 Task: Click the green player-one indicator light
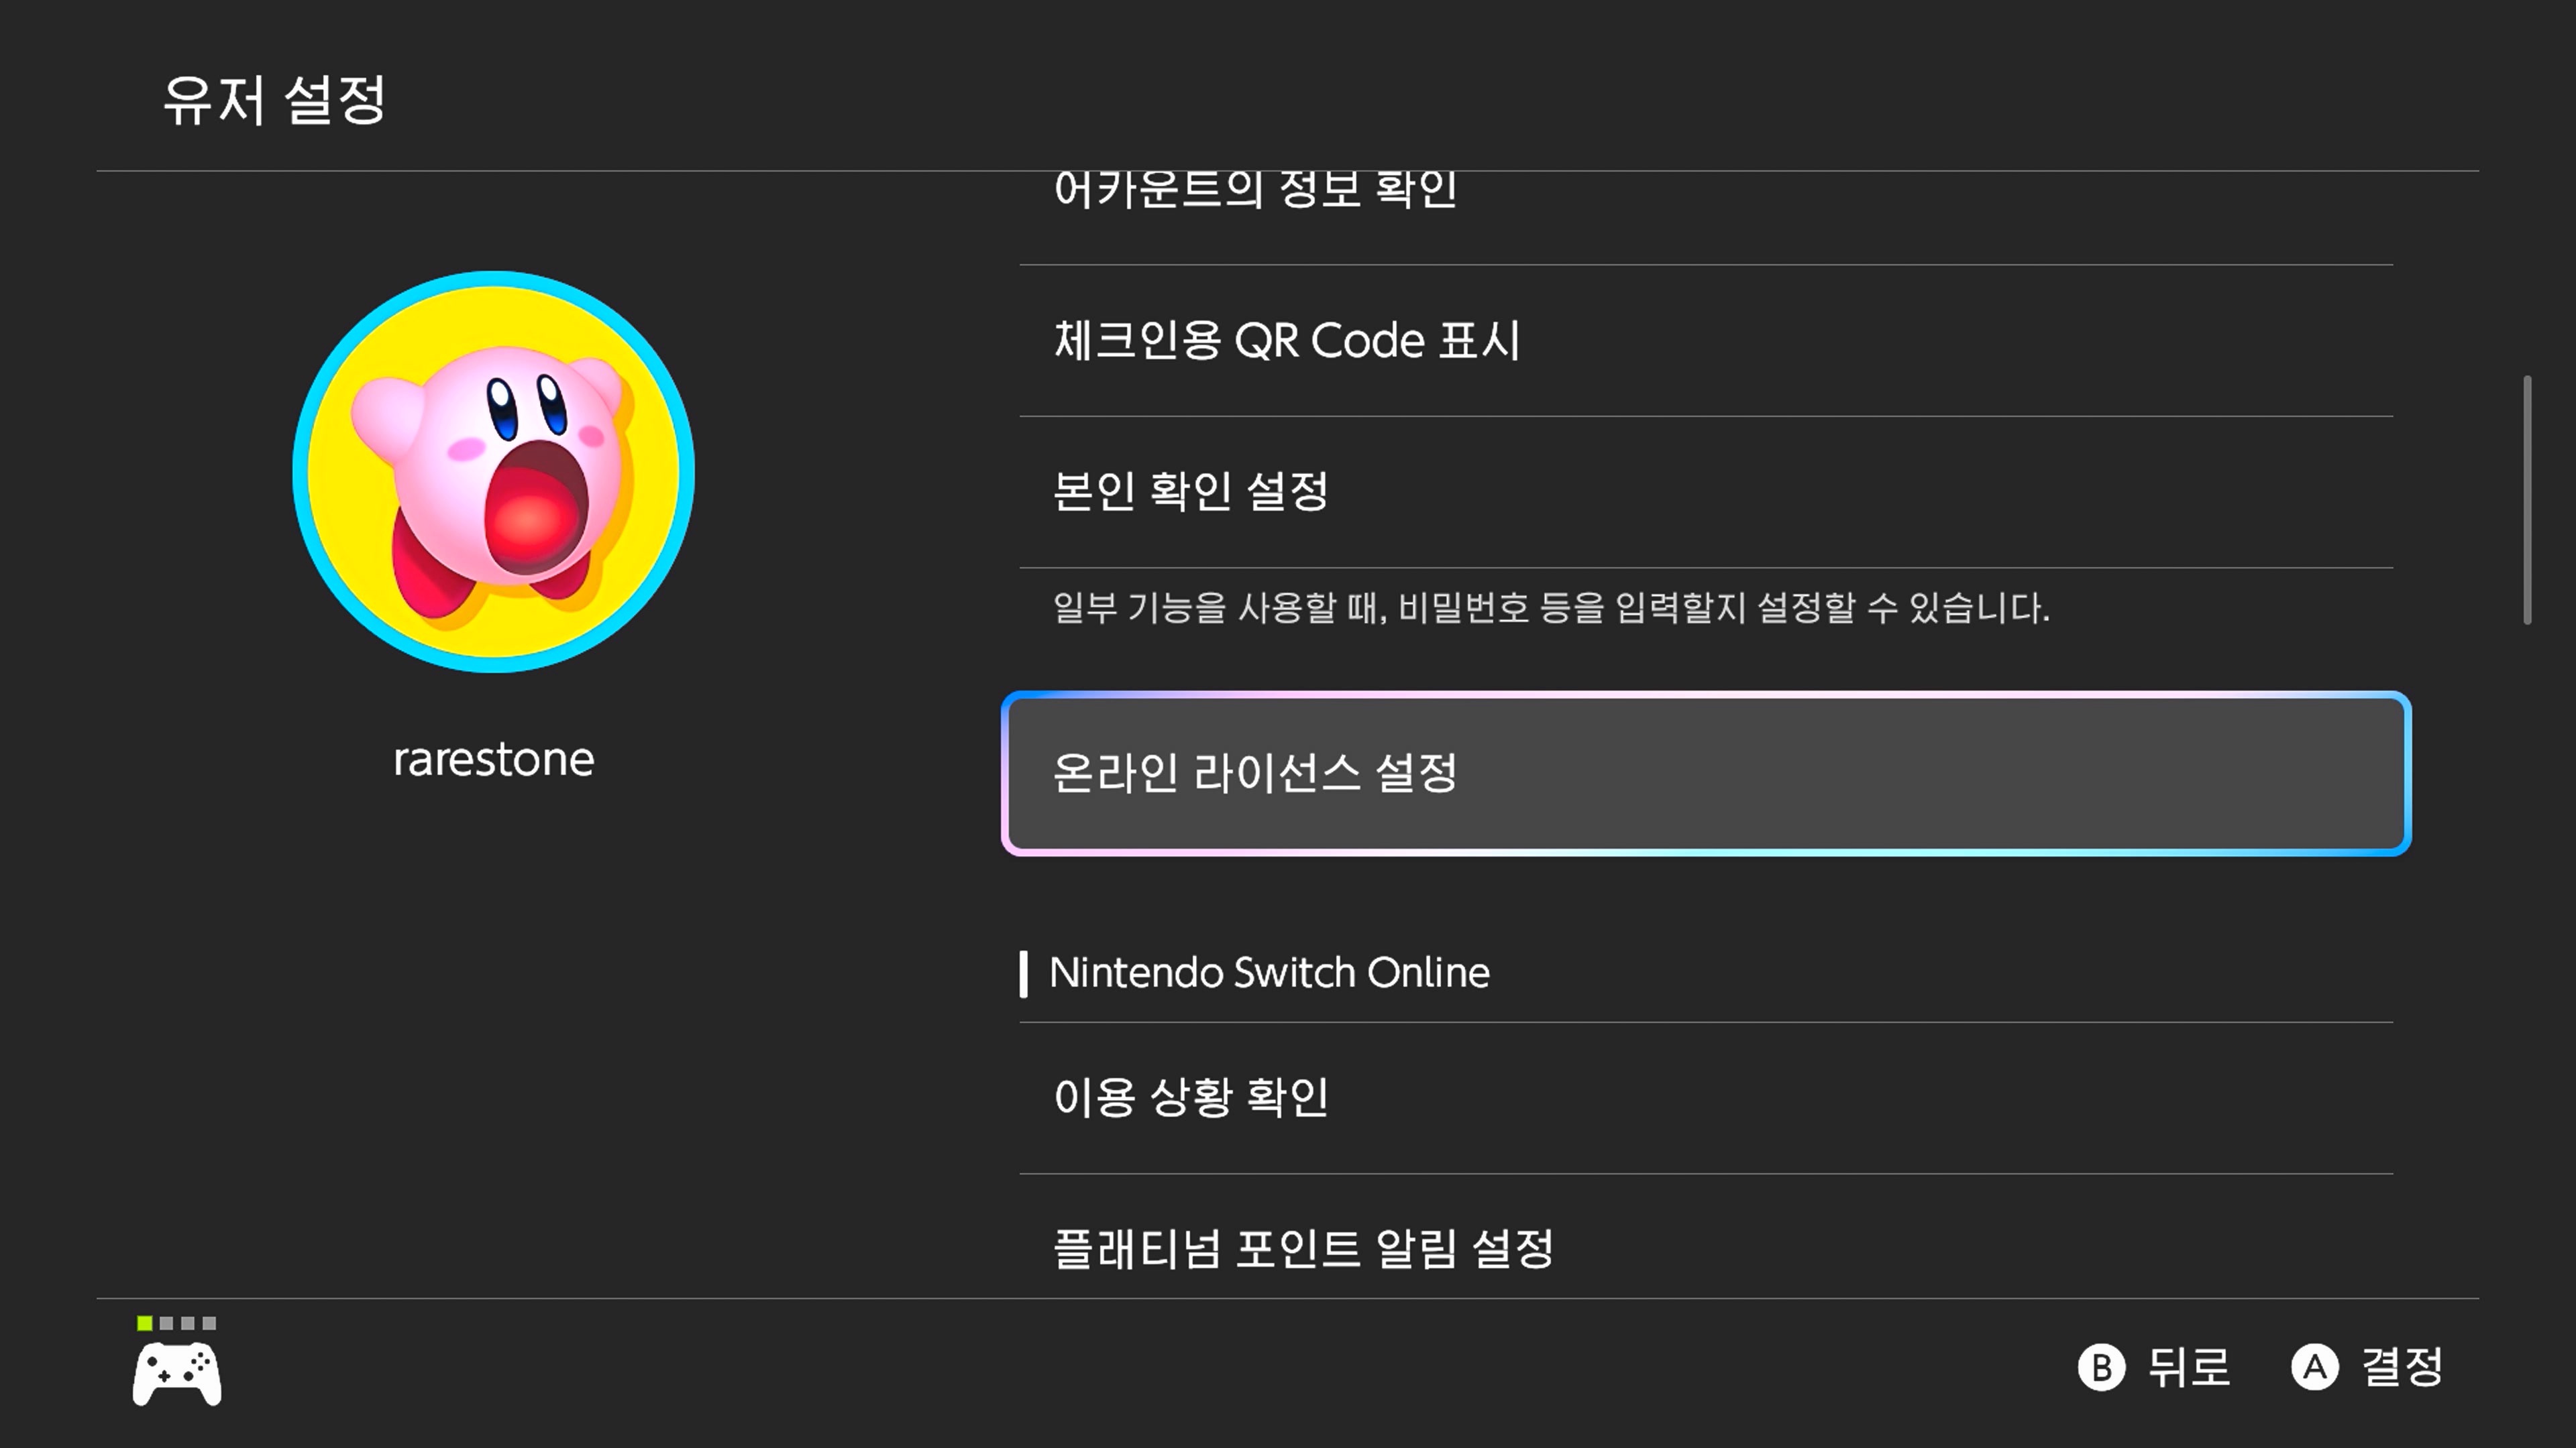coord(145,1323)
